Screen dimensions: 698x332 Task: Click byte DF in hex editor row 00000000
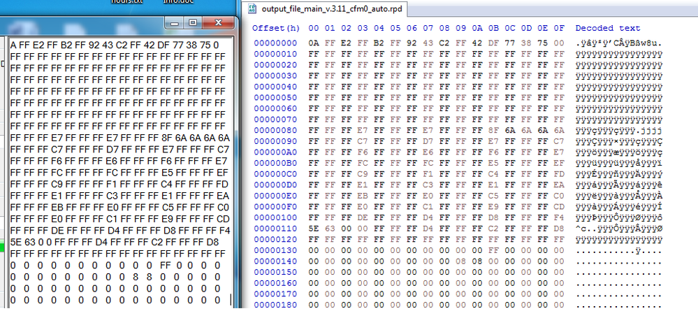(x=493, y=43)
